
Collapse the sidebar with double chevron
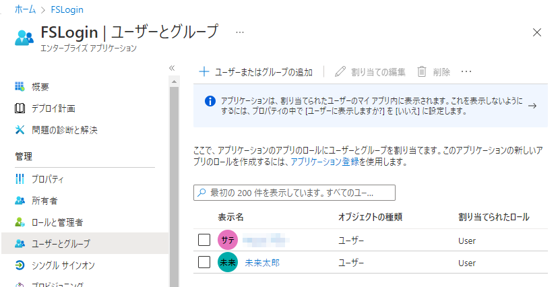pyautogui.click(x=172, y=68)
